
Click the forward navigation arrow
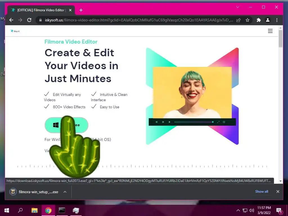(20, 20)
